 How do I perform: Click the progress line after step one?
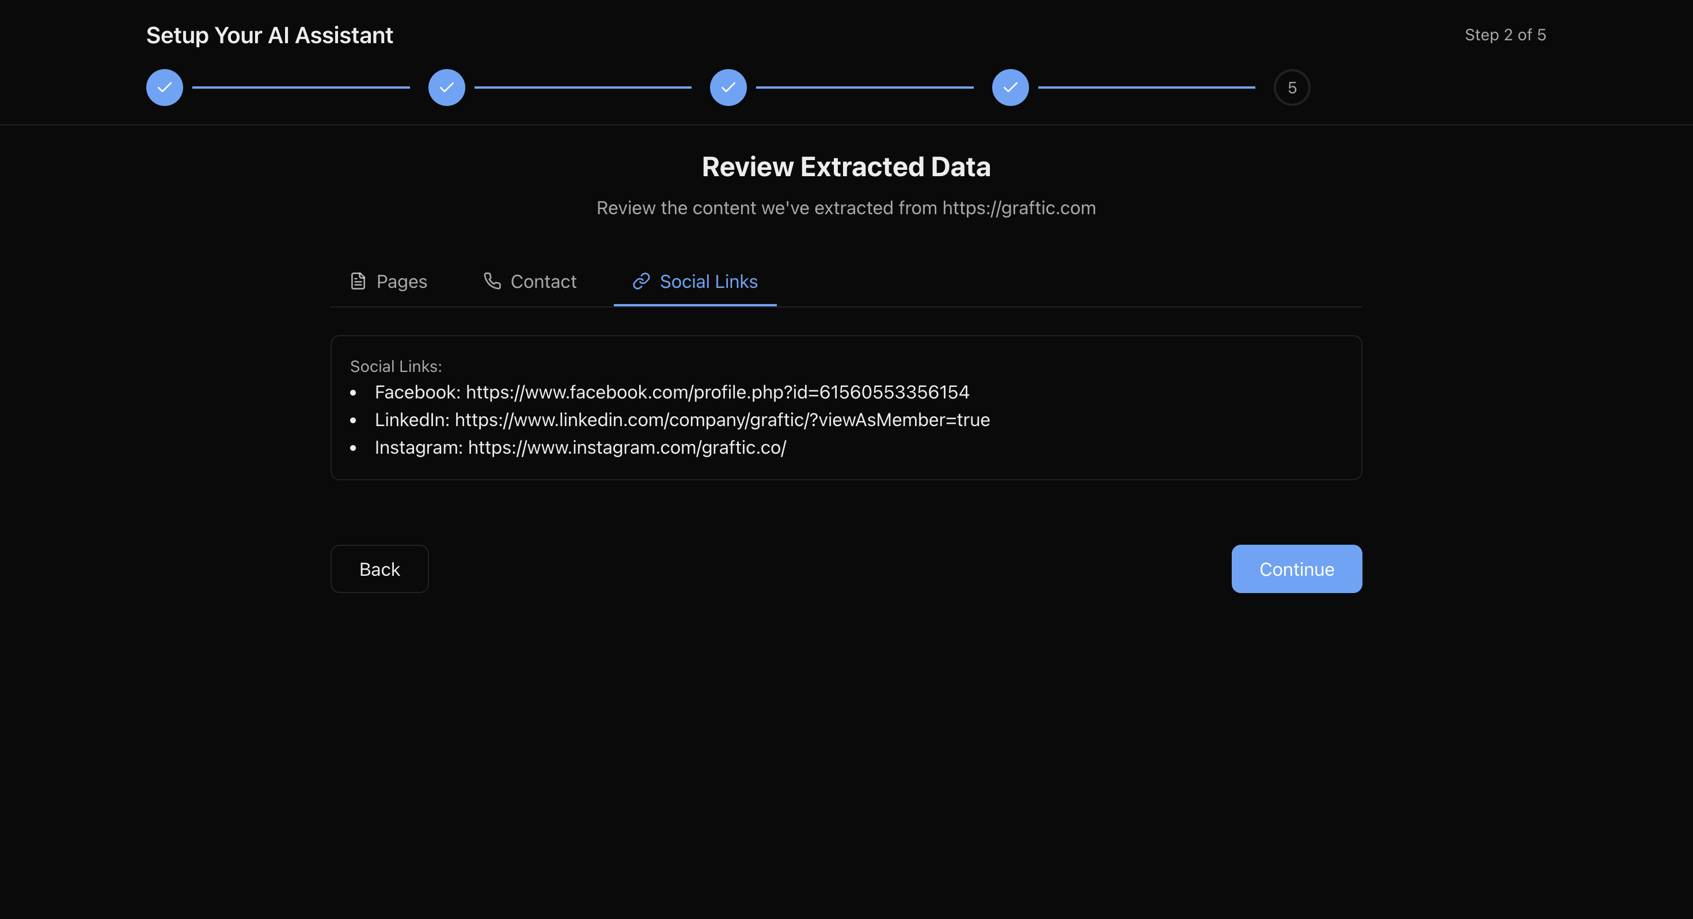[301, 88]
